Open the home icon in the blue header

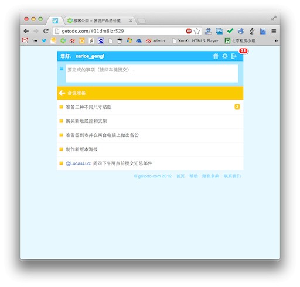pyautogui.click(x=216, y=56)
